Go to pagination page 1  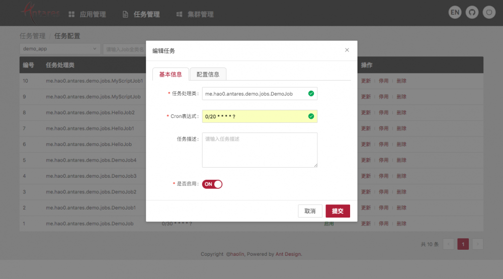coord(463,244)
